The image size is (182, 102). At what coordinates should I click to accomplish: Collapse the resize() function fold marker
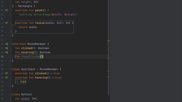[x=11, y=23]
